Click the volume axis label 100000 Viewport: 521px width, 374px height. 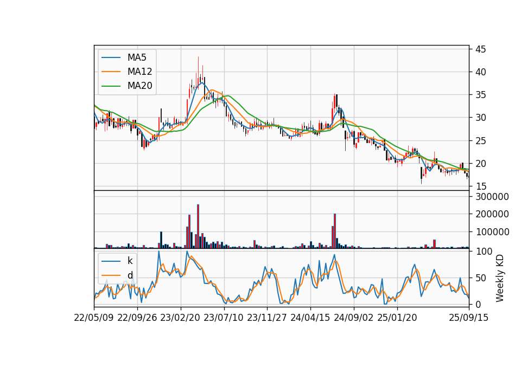[492, 232]
